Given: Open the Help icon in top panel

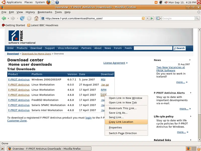Looking at the screenshot, I should pyautogui.click(x=57, y=2).
